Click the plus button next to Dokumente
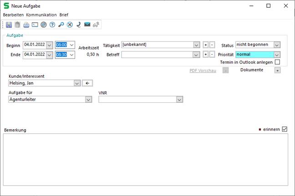 click(277, 70)
